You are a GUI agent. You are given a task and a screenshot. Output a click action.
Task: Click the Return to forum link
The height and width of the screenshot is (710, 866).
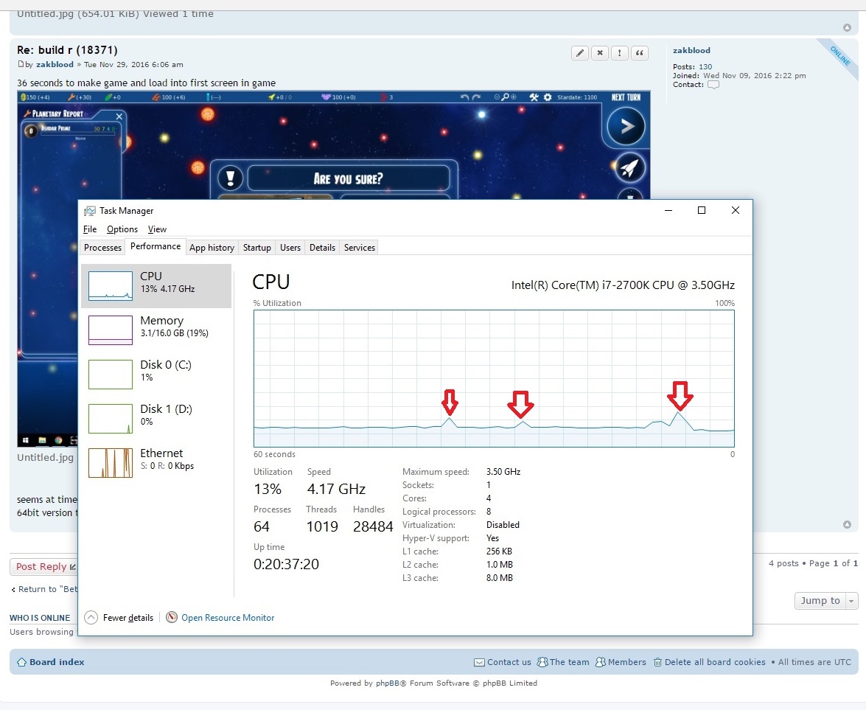(44, 589)
